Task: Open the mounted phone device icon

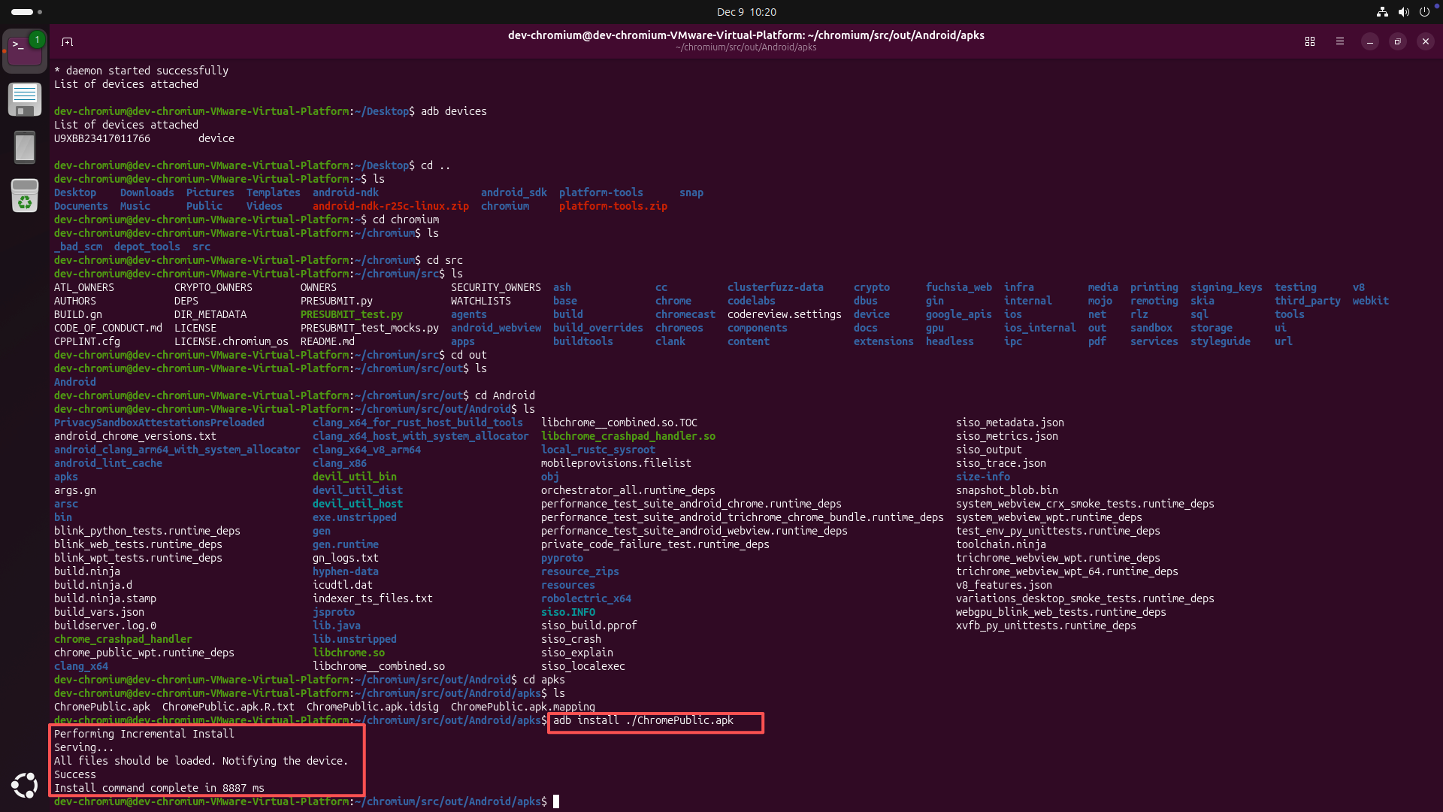Action: [25, 147]
